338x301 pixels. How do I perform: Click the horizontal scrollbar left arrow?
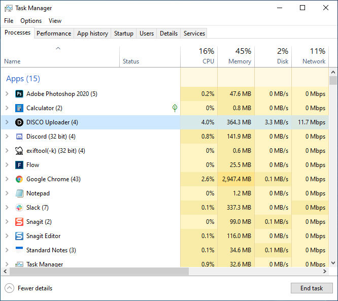point(5,271)
